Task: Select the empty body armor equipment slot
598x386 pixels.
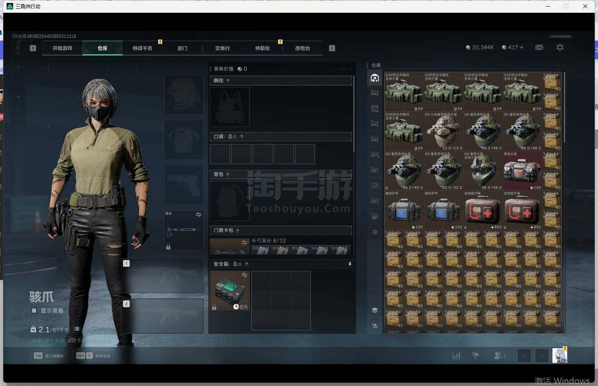Action: [x=184, y=140]
